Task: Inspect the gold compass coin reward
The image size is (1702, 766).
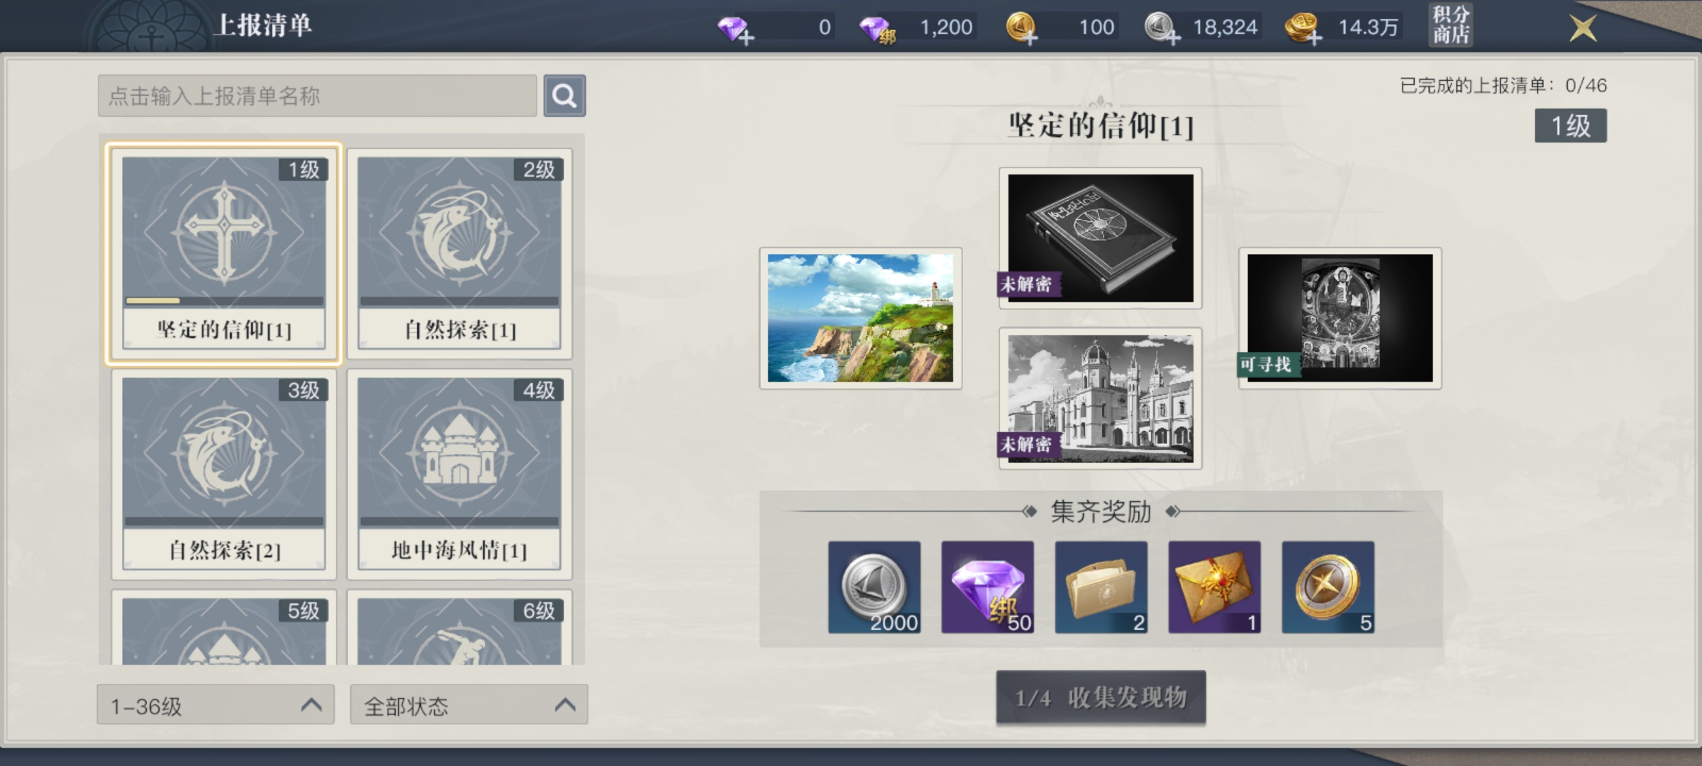Action: click(1328, 587)
